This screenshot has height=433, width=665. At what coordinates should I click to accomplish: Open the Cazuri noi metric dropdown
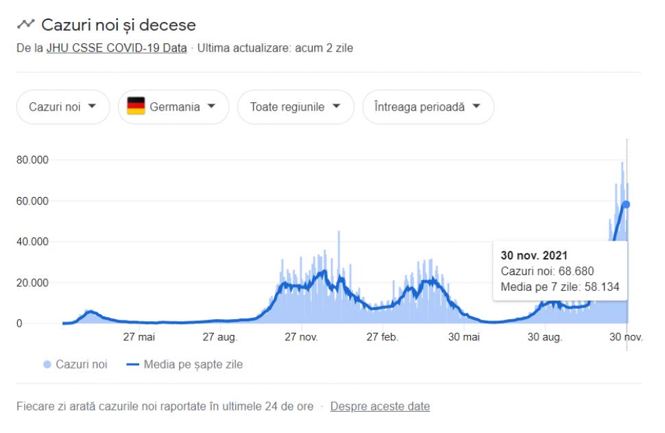coord(62,107)
